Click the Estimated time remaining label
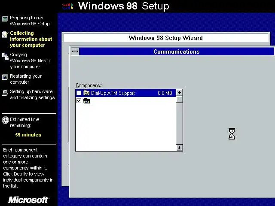Image resolution: width=275 pixels, height=206 pixels. tap(24, 122)
